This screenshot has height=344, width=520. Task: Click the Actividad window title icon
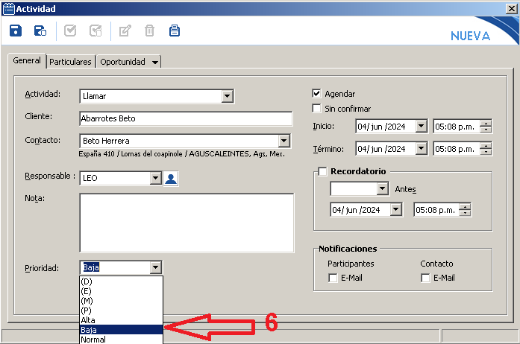(x=8, y=8)
